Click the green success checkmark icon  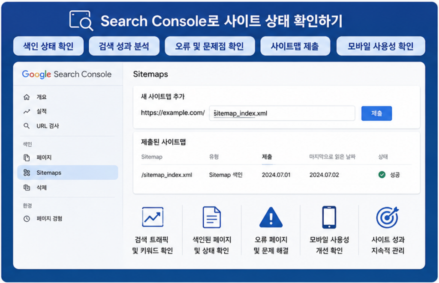pyautogui.click(x=382, y=175)
